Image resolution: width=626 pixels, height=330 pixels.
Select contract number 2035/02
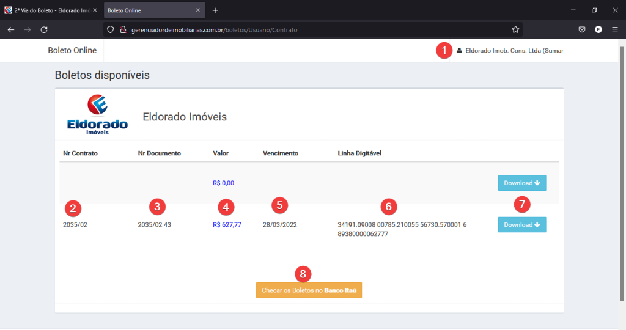75,225
